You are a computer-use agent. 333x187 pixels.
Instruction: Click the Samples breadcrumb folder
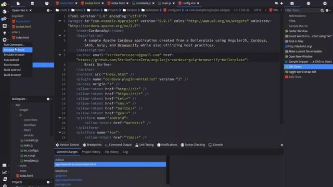(x=130, y=10)
